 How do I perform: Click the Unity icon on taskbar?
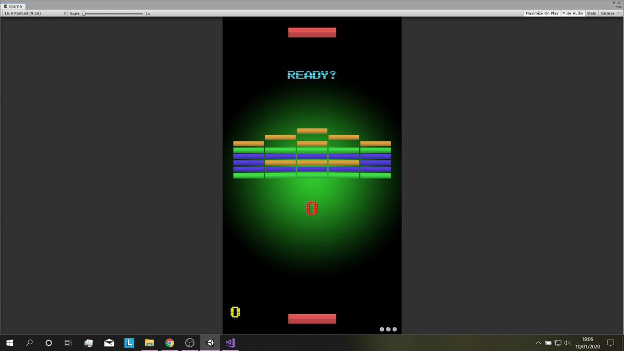pos(210,343)
